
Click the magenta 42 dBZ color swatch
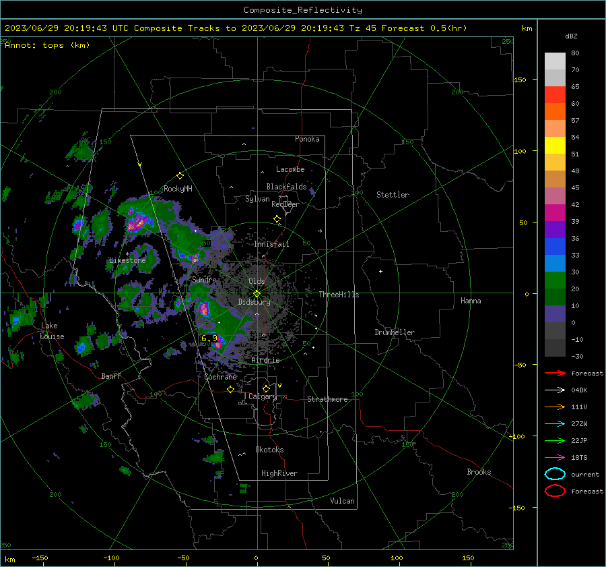(x=555, y=213)
